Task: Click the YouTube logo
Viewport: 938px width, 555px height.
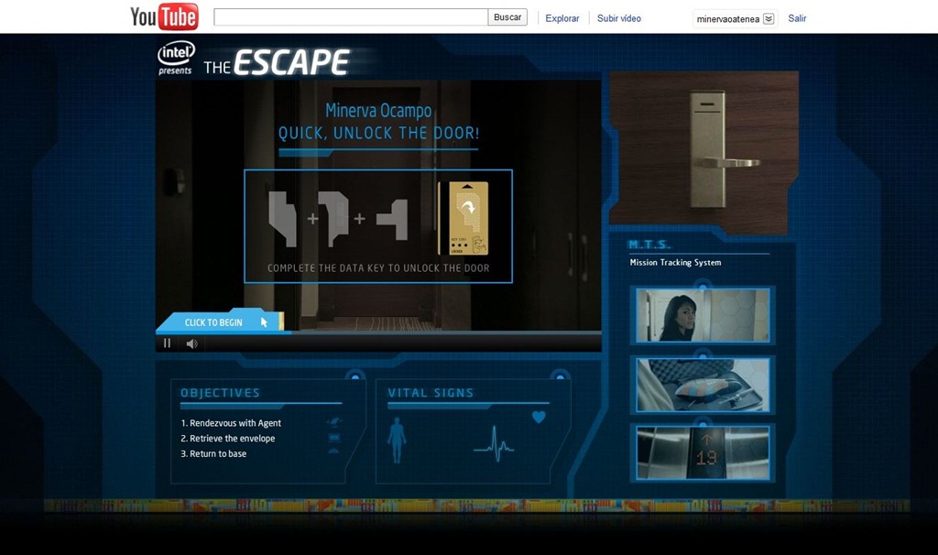Action: [164, 16]
